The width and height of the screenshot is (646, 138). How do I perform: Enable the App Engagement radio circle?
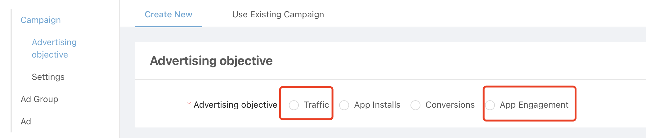[490, 105]
